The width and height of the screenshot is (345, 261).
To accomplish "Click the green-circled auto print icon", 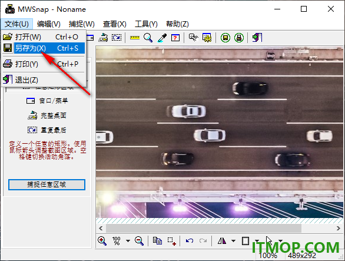I will 239,38.
